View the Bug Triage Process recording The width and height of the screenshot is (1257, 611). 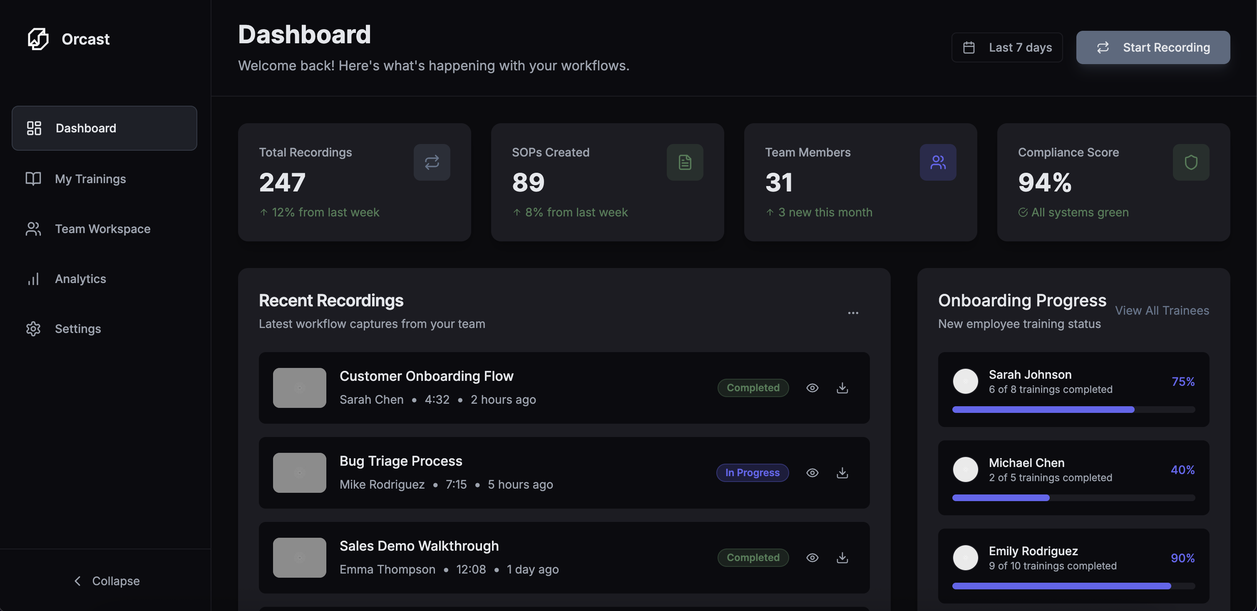tap(812, 472)
